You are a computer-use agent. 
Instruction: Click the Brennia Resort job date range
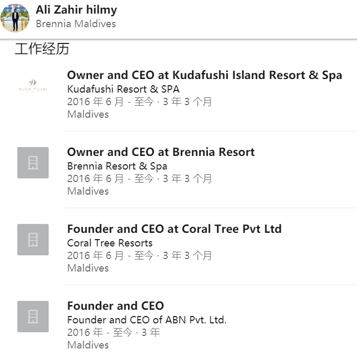click(139, 179)
